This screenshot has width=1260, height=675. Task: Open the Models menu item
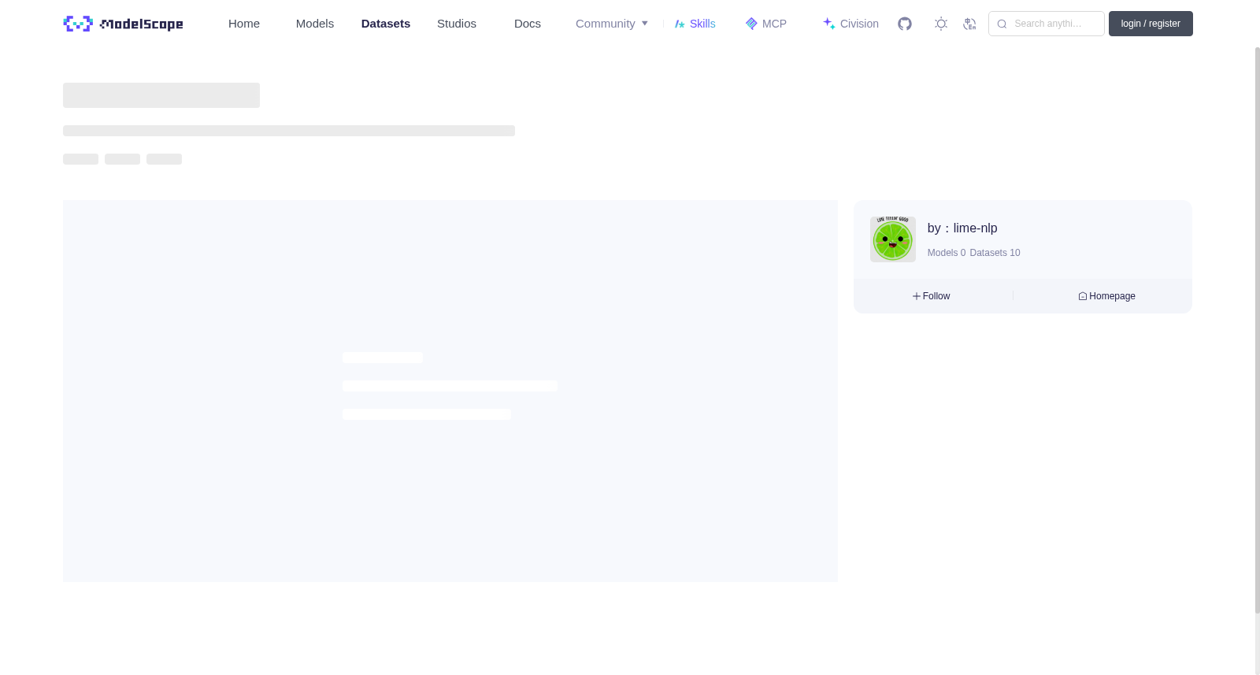tap(315, 24)
